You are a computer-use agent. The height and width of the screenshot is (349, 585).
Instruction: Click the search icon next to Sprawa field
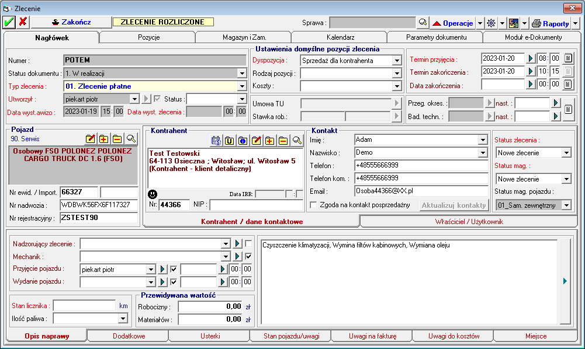423,23
